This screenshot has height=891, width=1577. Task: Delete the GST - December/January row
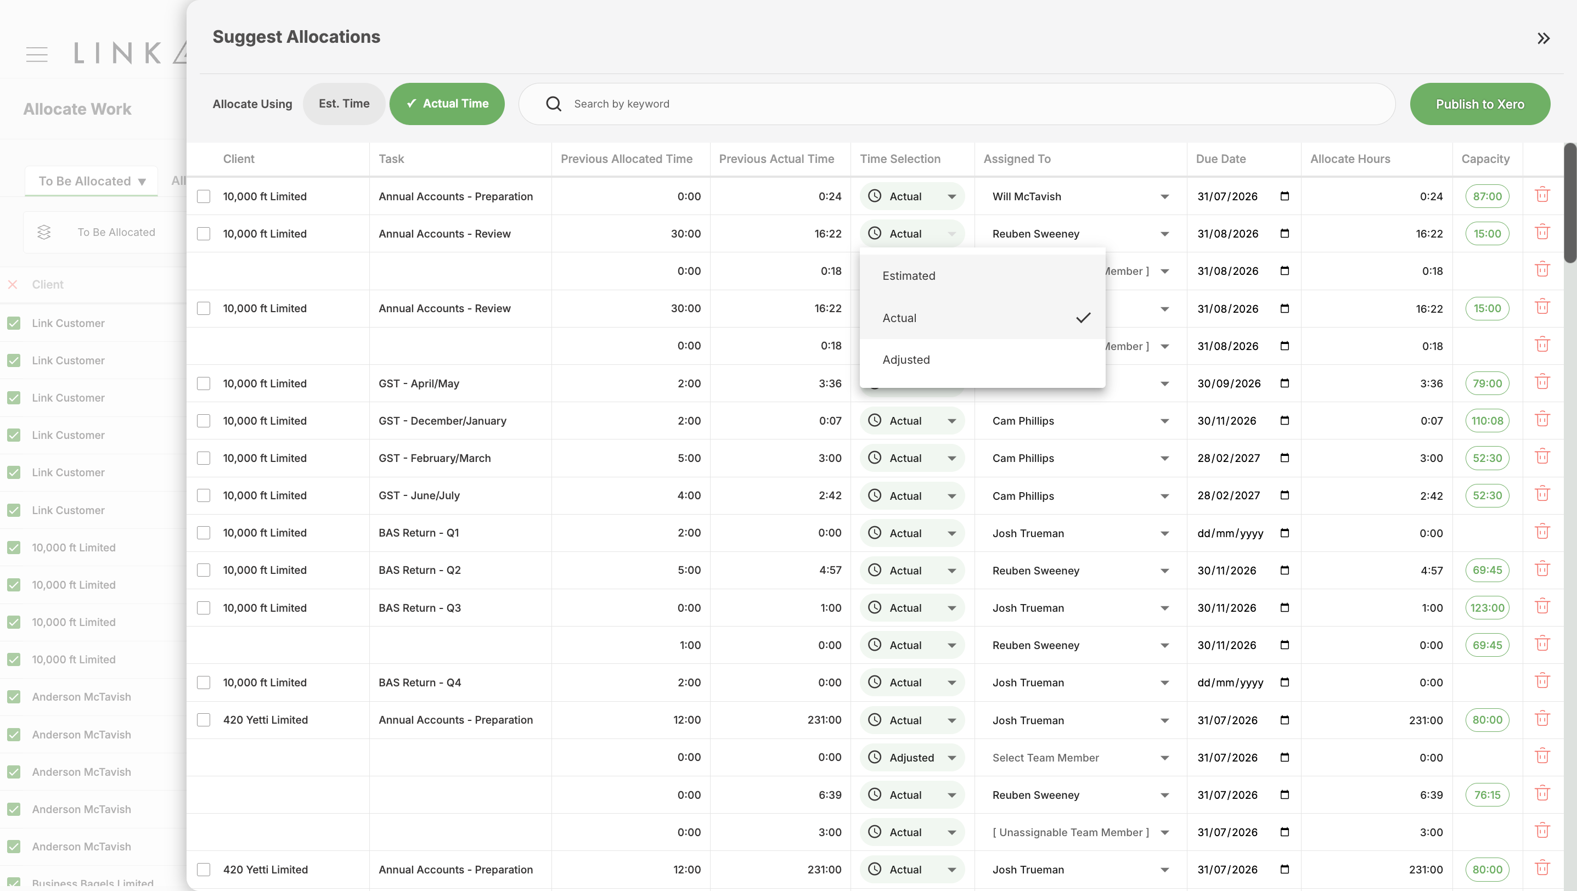point(1542,419)
